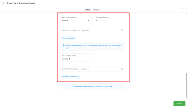Click the lower search magnifier icon
Image resolution: width=187 pixels, height=108 pixels.
[x=122, y=69]
